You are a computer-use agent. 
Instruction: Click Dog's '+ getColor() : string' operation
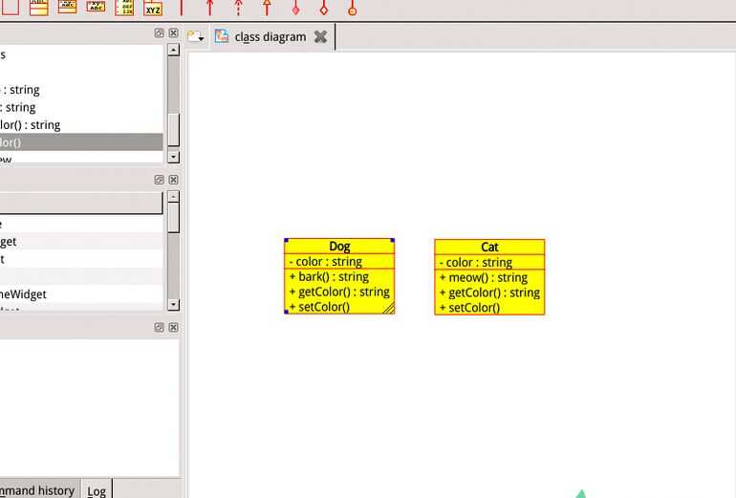(x=339, y=292)
